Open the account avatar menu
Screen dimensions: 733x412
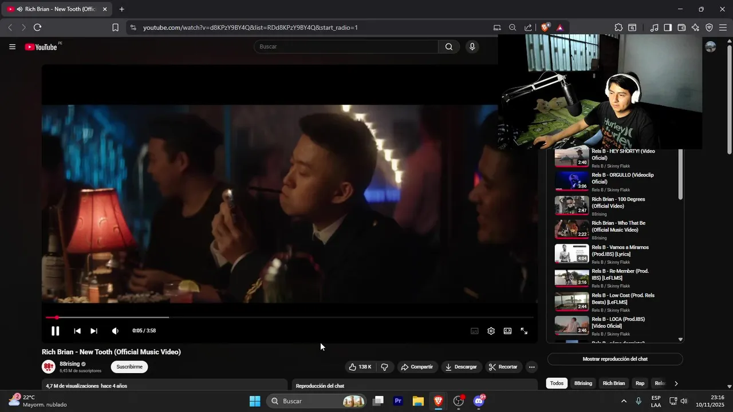coord(711,47)
